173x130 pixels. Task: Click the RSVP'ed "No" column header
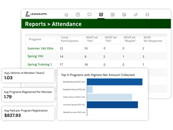click(111, 39)
